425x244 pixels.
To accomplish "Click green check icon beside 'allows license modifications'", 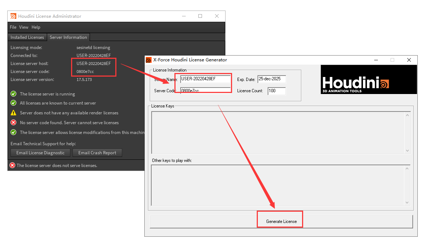I will 13,132.
